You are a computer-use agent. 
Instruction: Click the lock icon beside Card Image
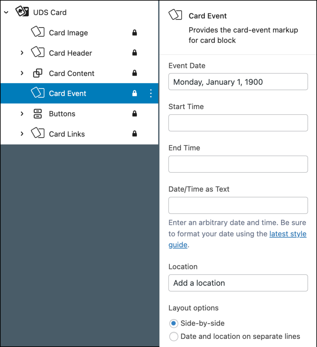135,33
